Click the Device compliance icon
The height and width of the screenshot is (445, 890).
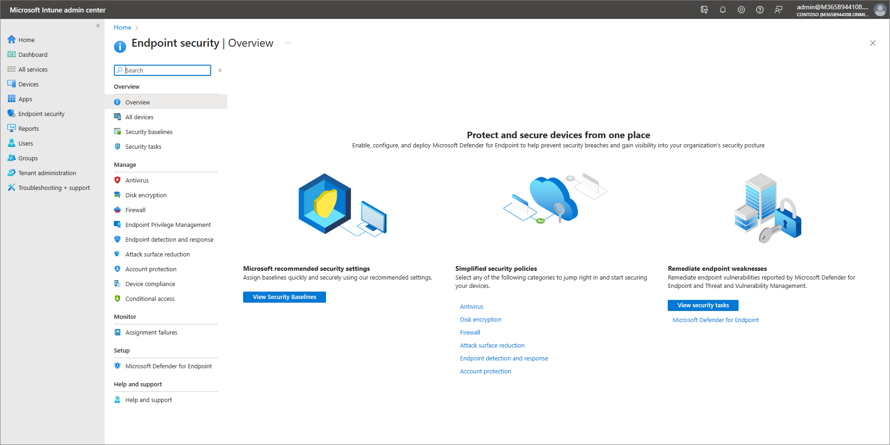coord(118,284)
